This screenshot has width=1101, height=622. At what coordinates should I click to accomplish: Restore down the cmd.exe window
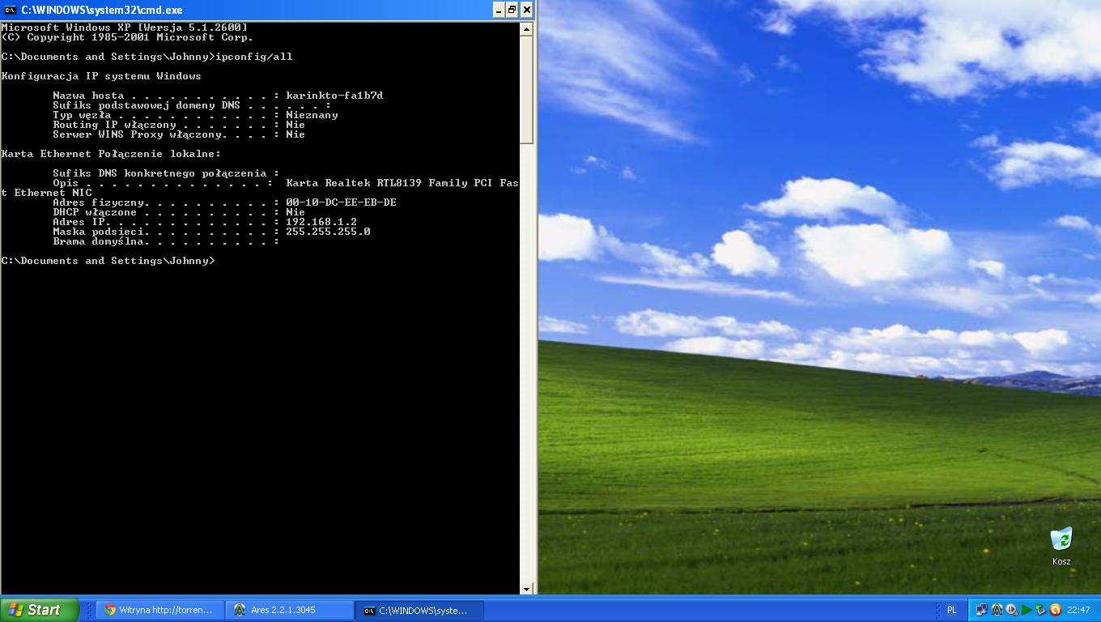point(512,10)
